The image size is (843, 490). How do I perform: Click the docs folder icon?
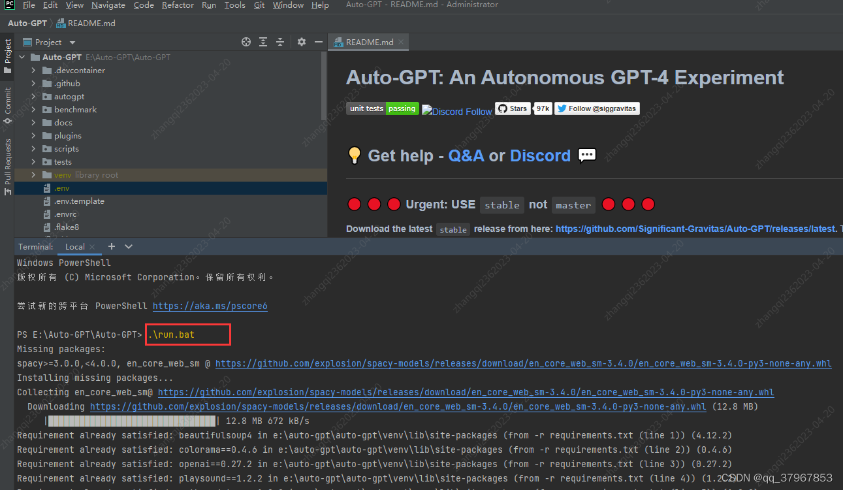[47, 123]
